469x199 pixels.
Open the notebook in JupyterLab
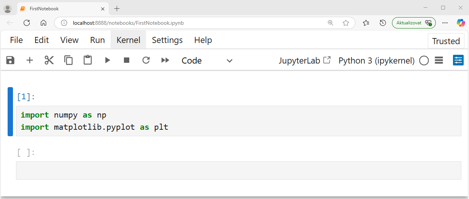tap(305, 60)
